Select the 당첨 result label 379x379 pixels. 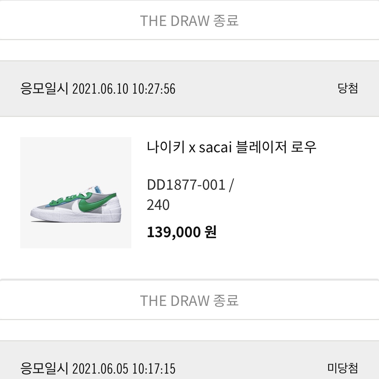(348, 88)
